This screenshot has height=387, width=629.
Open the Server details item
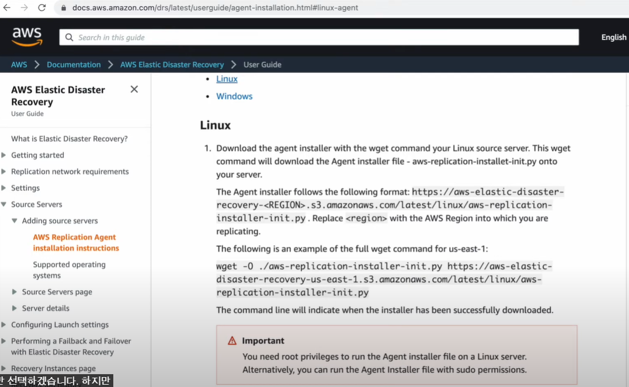tap(46, 308)
